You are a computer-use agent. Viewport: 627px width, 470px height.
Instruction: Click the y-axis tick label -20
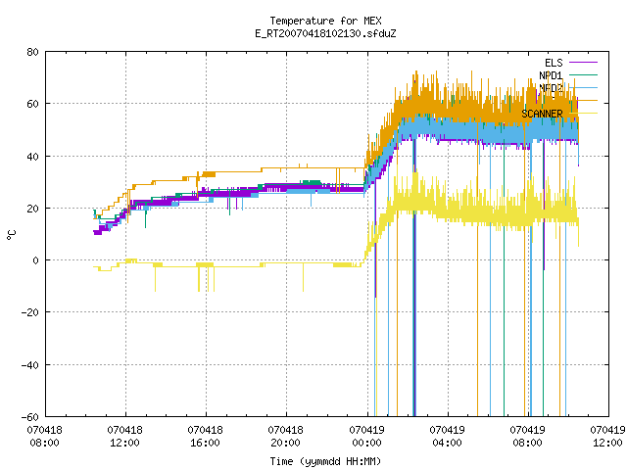point(30,312)
